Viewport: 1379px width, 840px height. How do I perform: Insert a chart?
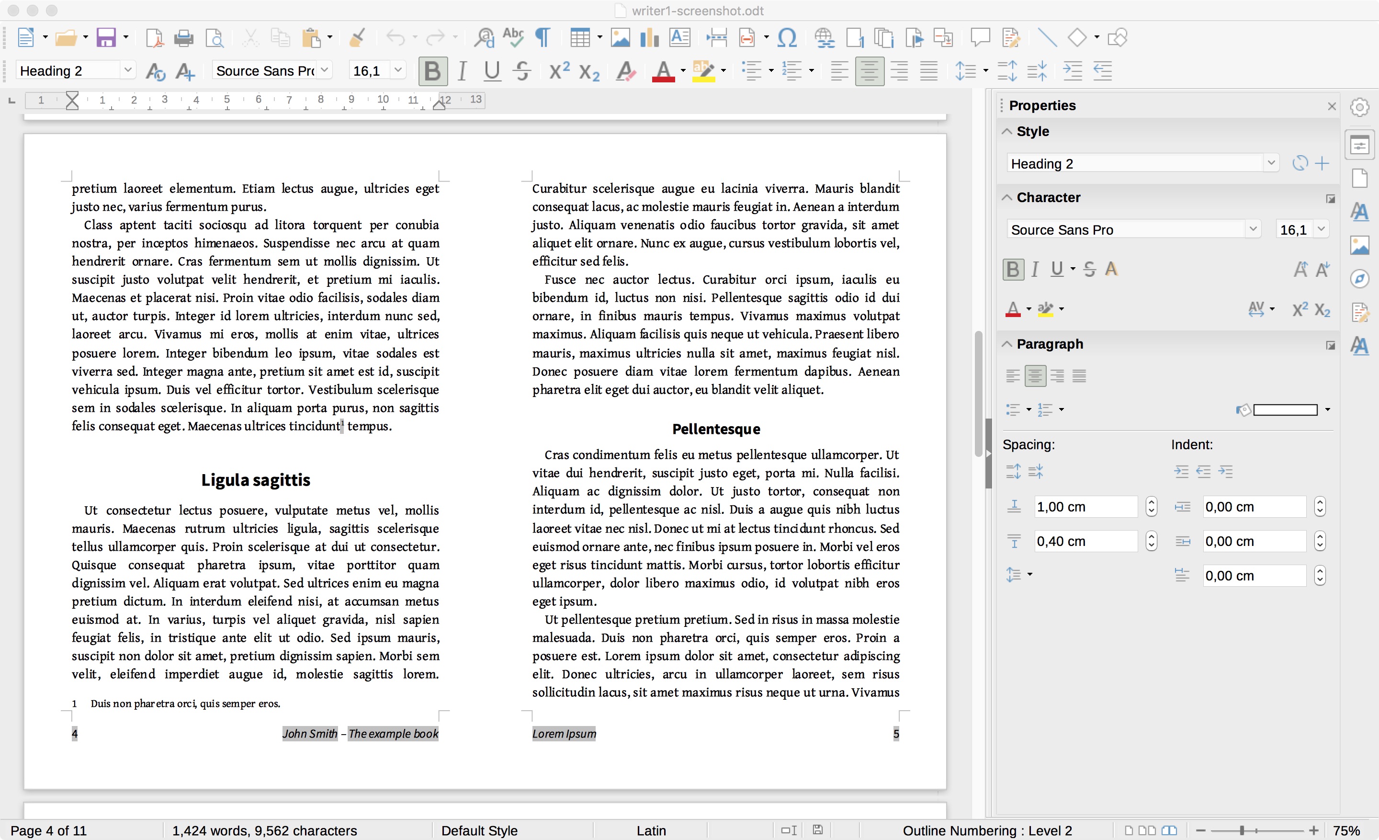click(x=648, y=37)
